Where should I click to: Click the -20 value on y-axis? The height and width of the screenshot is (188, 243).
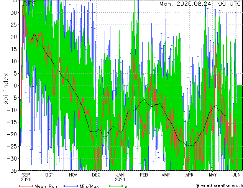12,134
